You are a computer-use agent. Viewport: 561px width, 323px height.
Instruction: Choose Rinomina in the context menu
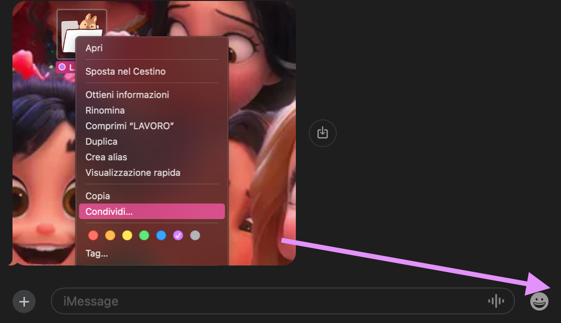(105, 110)
